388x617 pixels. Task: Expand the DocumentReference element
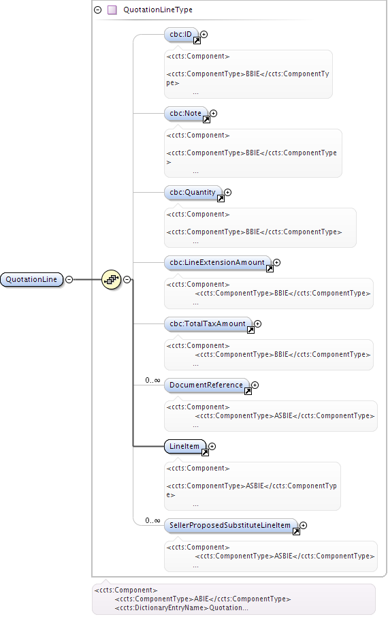pyautogui.click(x=255, y=385)
